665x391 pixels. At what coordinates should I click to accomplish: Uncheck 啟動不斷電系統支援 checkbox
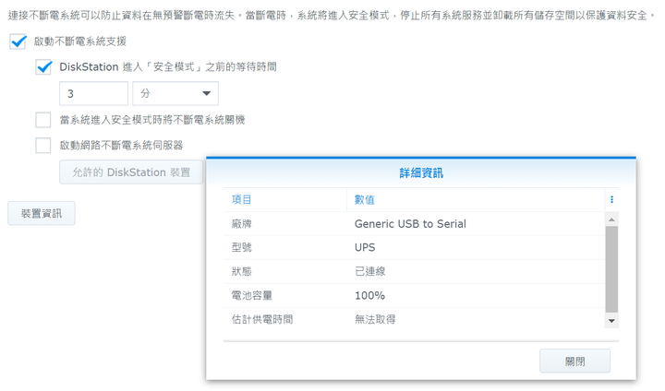coord(18,41)
